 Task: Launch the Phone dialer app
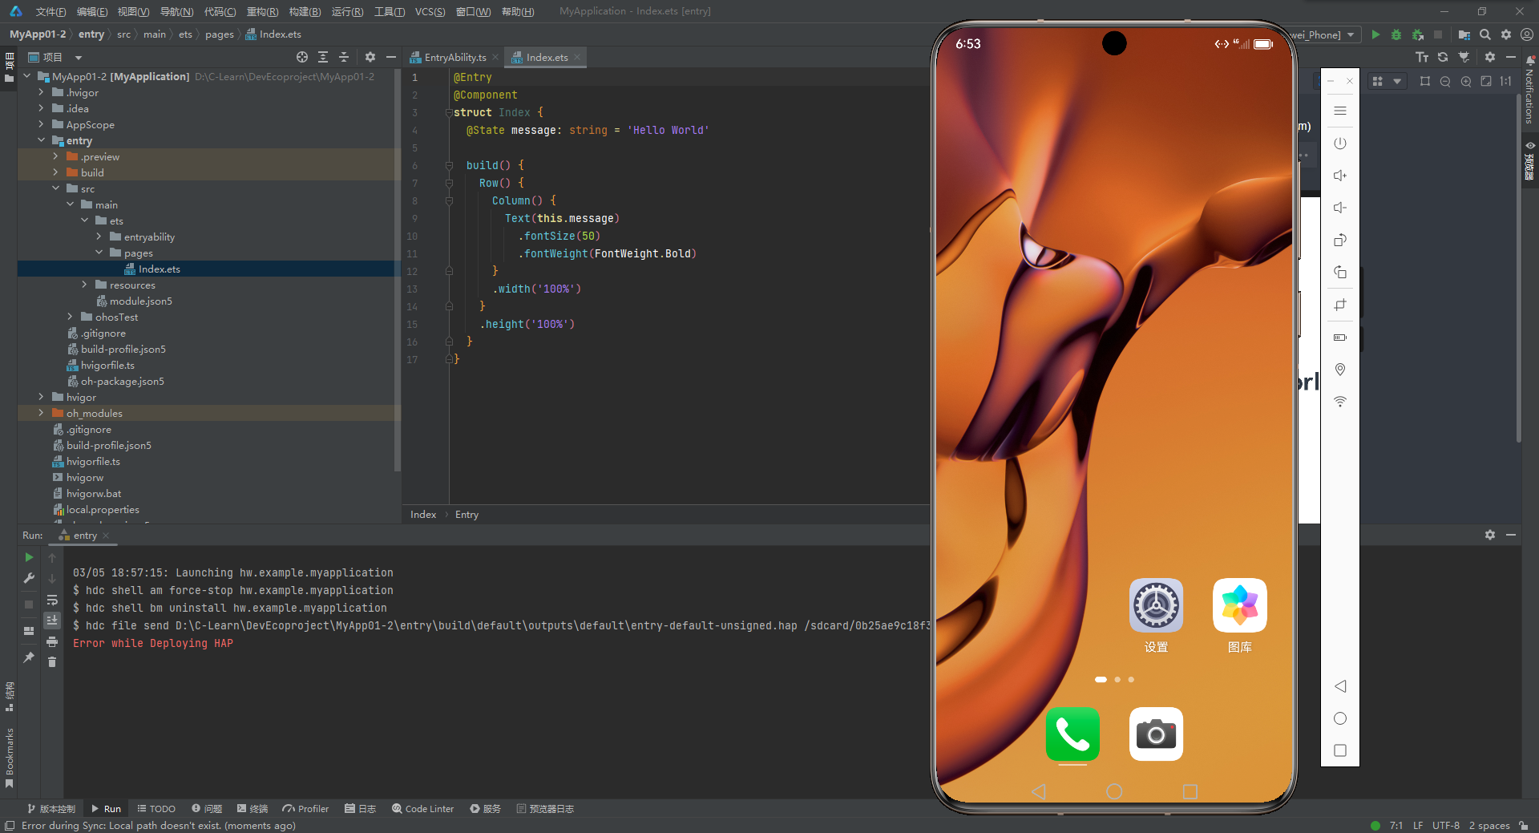[1072, 734]
